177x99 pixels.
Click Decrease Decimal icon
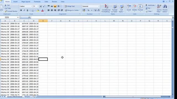point(98,10)
